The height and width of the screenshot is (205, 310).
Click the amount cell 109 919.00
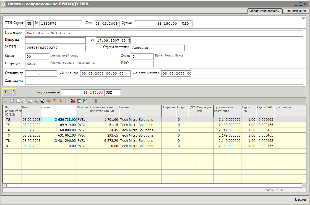pyautogui.click(x=59, y=125)
